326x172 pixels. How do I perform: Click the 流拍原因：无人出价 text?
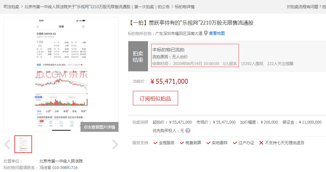pos(170,57)
